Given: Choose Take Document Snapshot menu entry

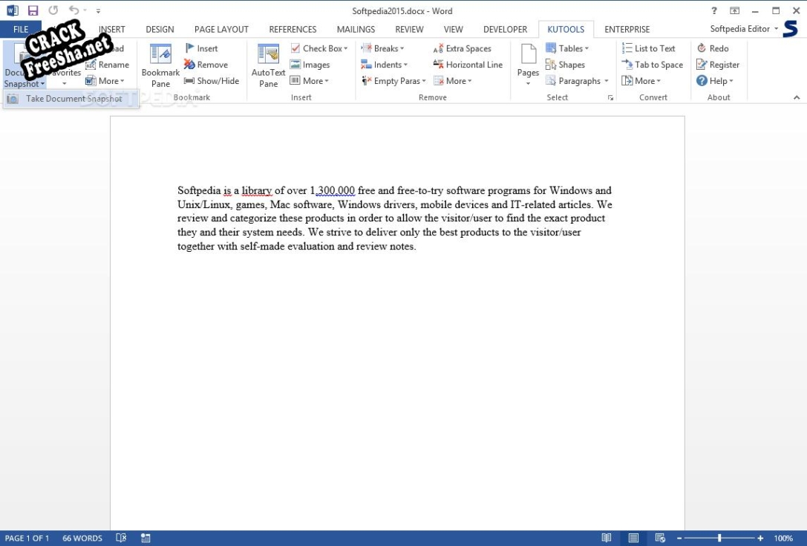Looking at the screenshot, I should (x=73, y=99).
